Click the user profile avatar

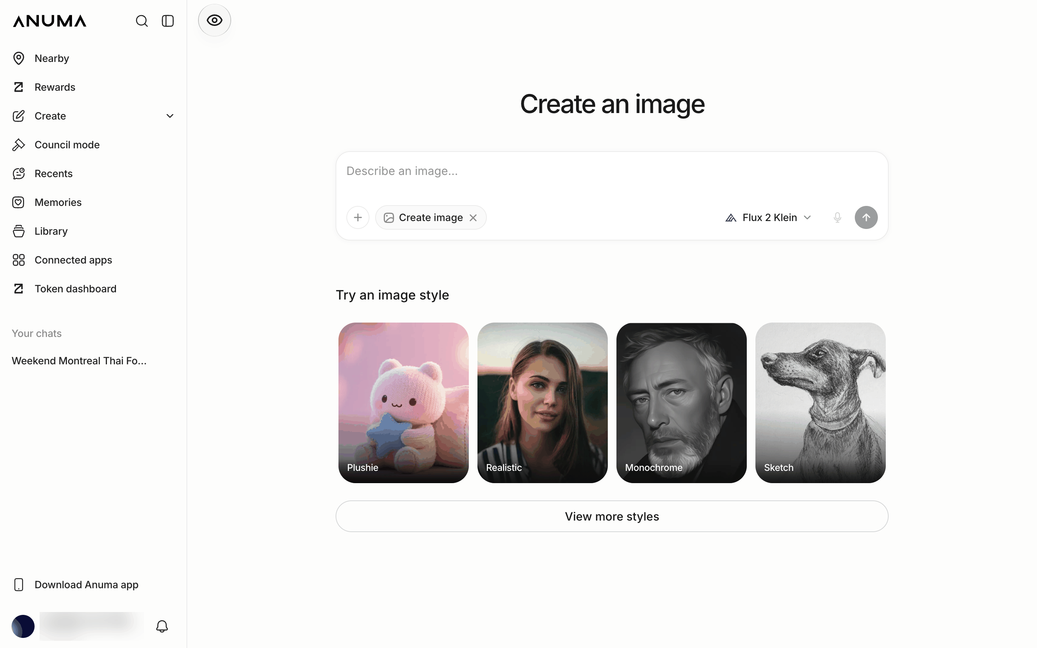pos(23,626)
